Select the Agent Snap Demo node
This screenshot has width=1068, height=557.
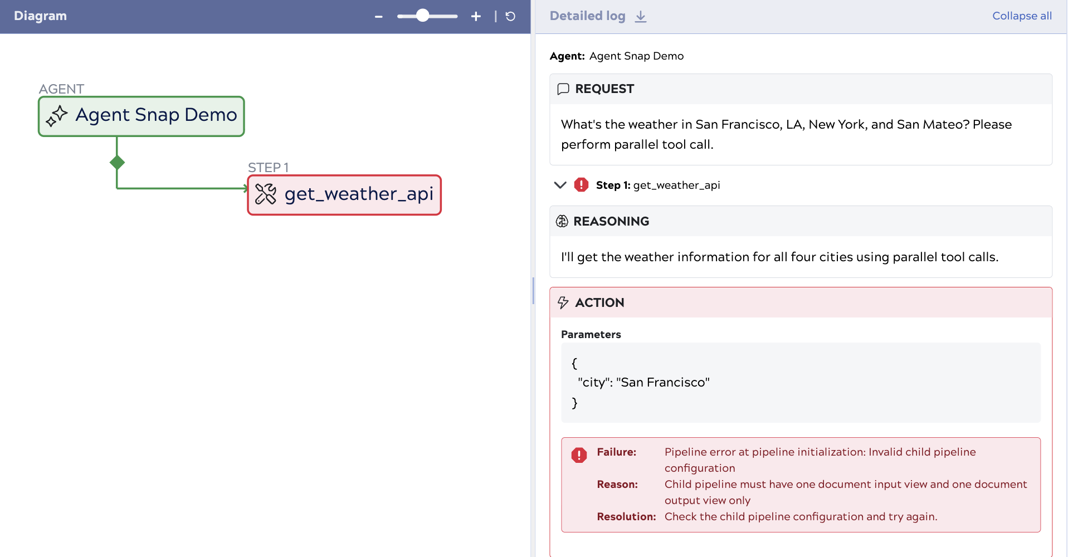click(x=142, y=116)
